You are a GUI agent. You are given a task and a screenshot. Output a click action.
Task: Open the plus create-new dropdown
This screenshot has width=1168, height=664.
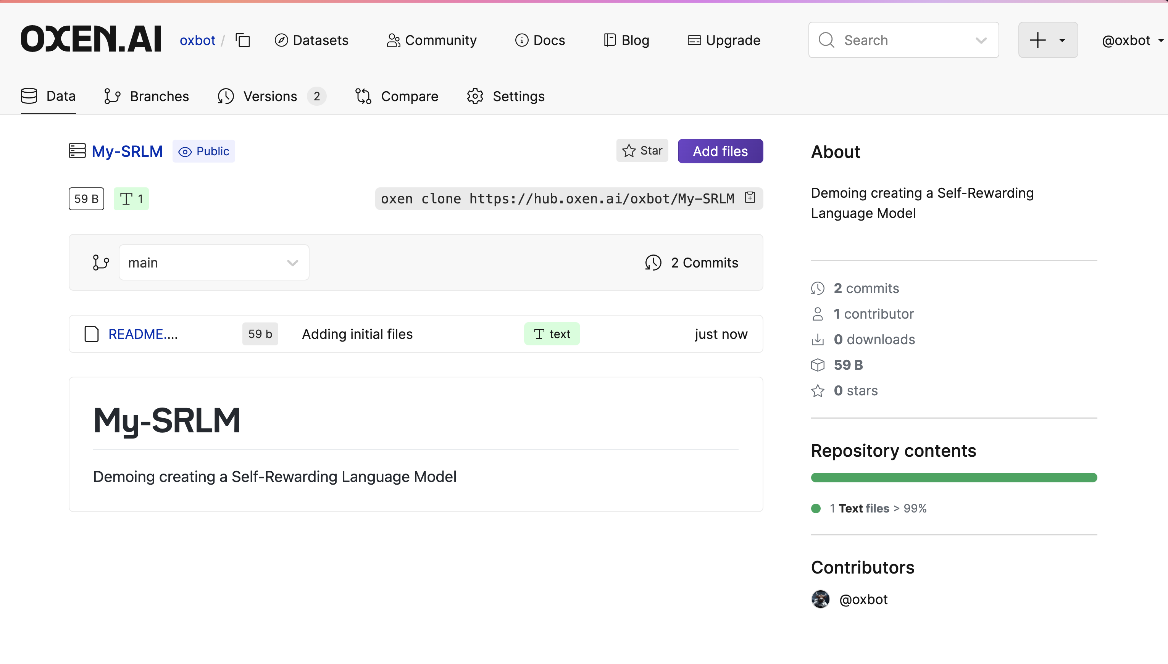click(x=1048, y=40)
